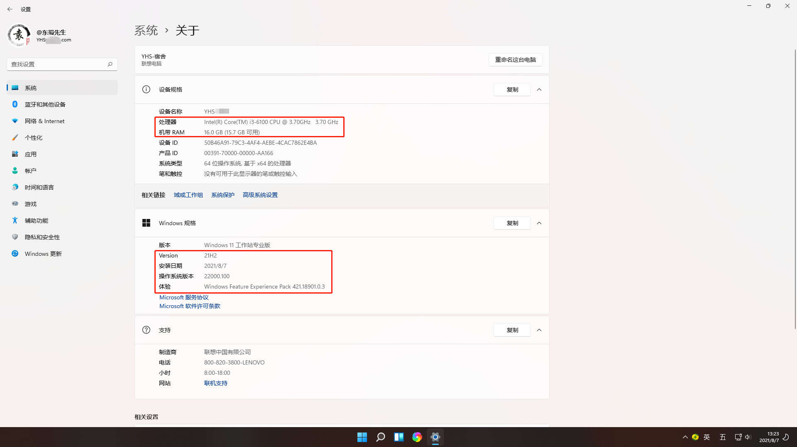Navigate back using 系统 breadcrumb
The image size is (797, 447).
point(146,30)
